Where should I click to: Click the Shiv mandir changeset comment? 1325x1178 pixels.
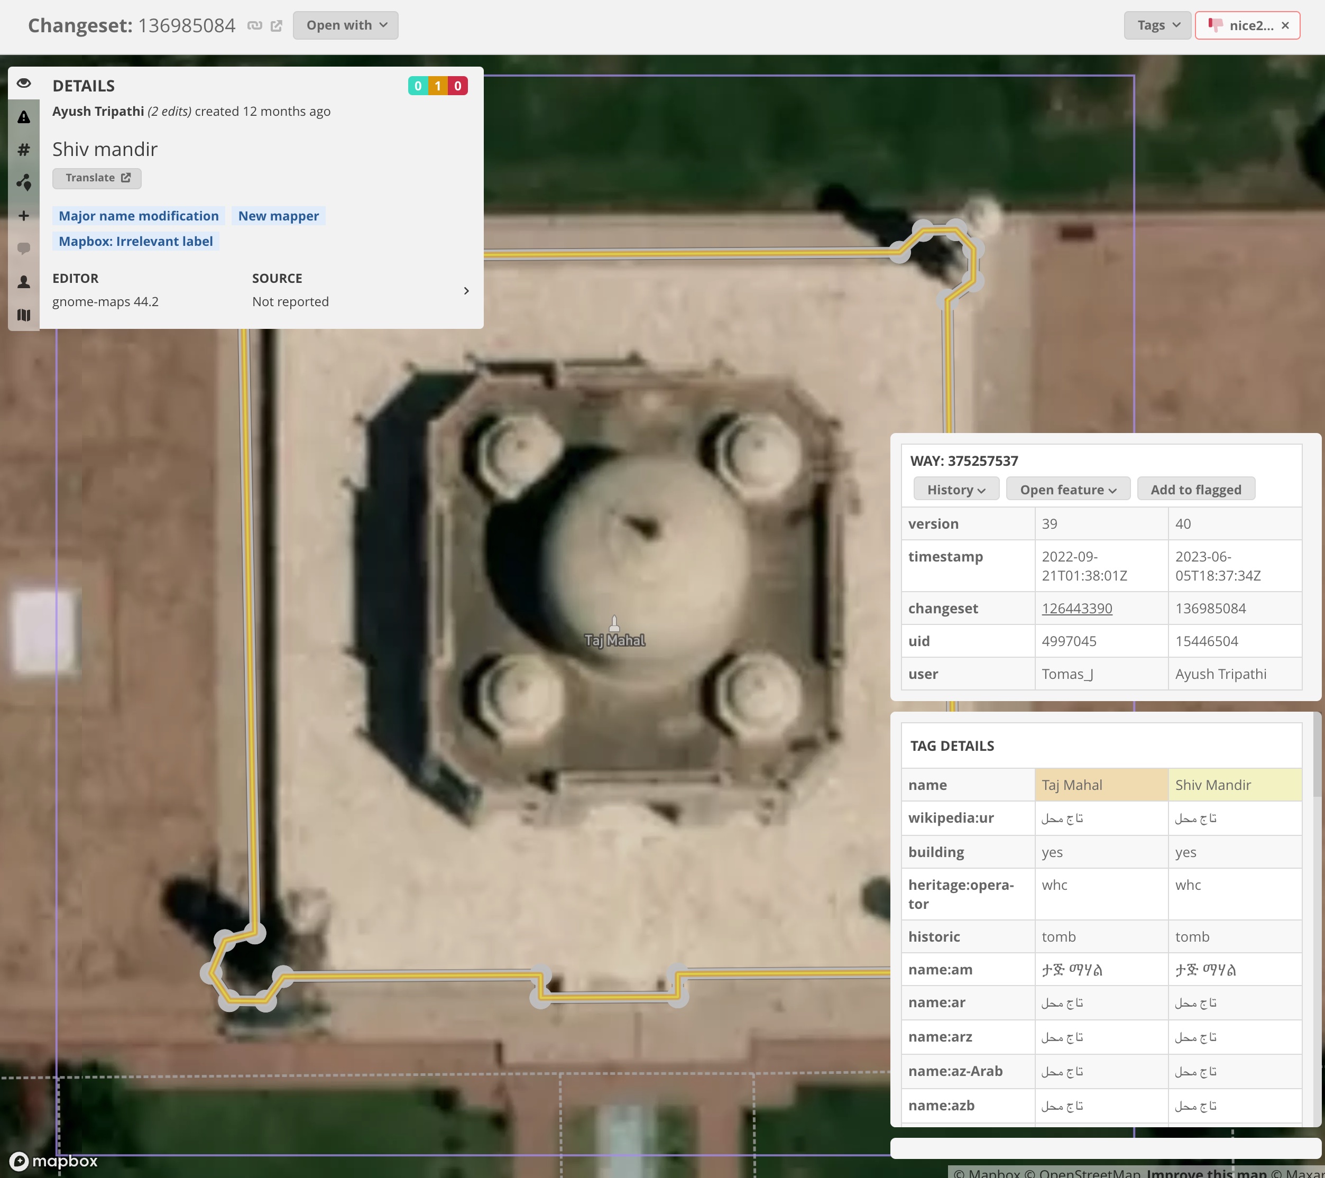[105, 149]
